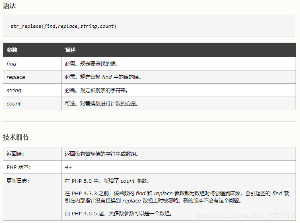Click the line 自 PHP 4.0.5 起，大多数参数可以是一个数组

(118, 213)
